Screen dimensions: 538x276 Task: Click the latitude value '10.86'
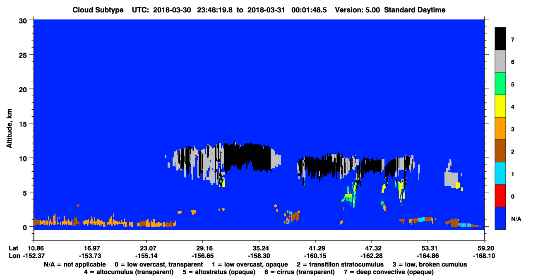click(x=34, y=248)
